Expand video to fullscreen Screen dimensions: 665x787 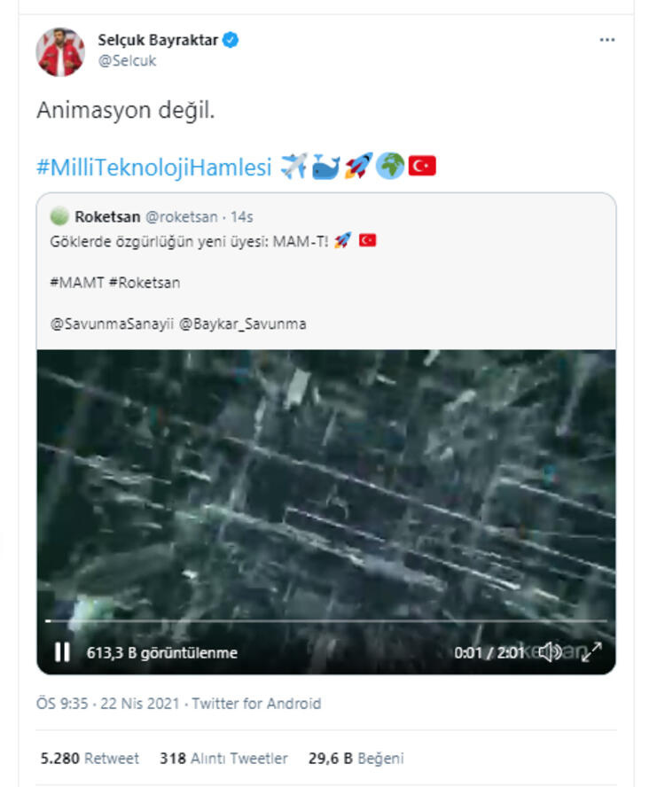(591, 652)
